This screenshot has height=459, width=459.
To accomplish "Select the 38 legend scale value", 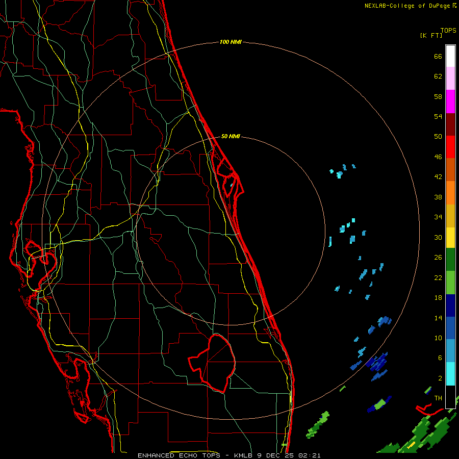I will [438, 197].
